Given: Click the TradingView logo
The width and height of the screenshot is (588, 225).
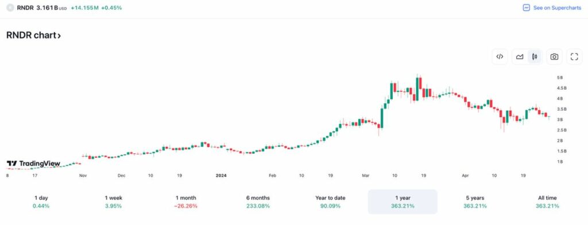Looking at the screenshot, I should pyautogui.click(x=33, y=164).
